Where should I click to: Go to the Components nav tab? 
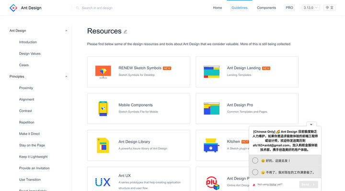[266, 8]
